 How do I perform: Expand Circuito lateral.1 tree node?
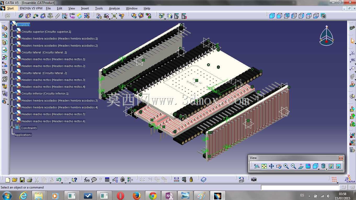[12, 51]
